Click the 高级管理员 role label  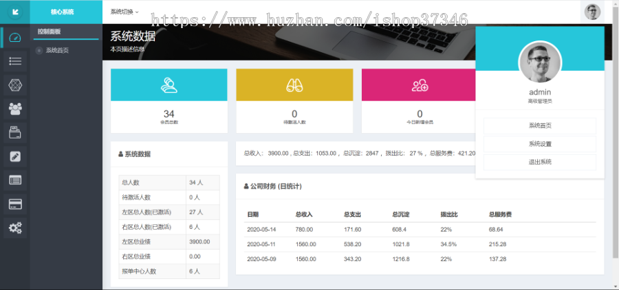pyautogui.click(x=540, y=101)
